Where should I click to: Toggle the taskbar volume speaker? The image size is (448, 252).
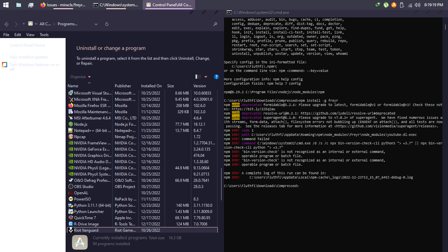coord(417,5)
